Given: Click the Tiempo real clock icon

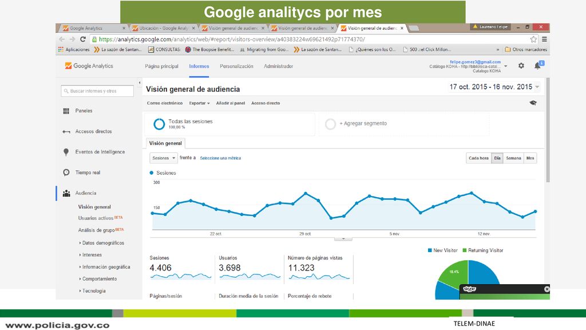Looking at the screenshot, I should tap(66, 172).
